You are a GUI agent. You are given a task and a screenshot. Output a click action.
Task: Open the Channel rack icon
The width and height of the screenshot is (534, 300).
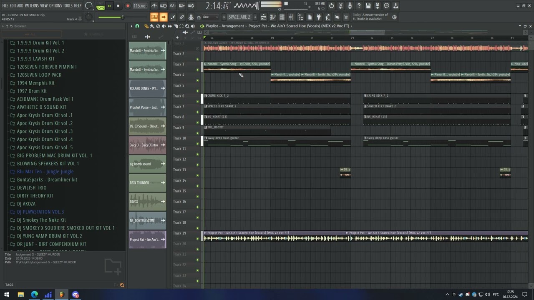[282, 17]
